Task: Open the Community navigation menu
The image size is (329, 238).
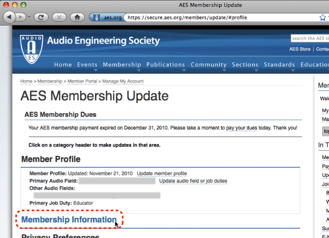Action: (209, 65)
